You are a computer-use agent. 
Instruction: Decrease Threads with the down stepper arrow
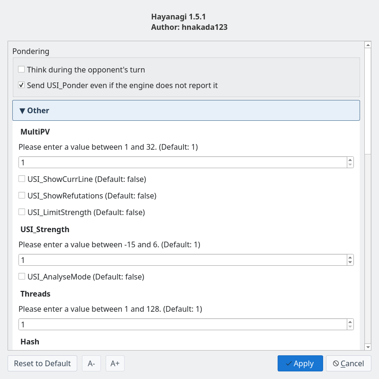pyautogui.click(x=350, y=327)
